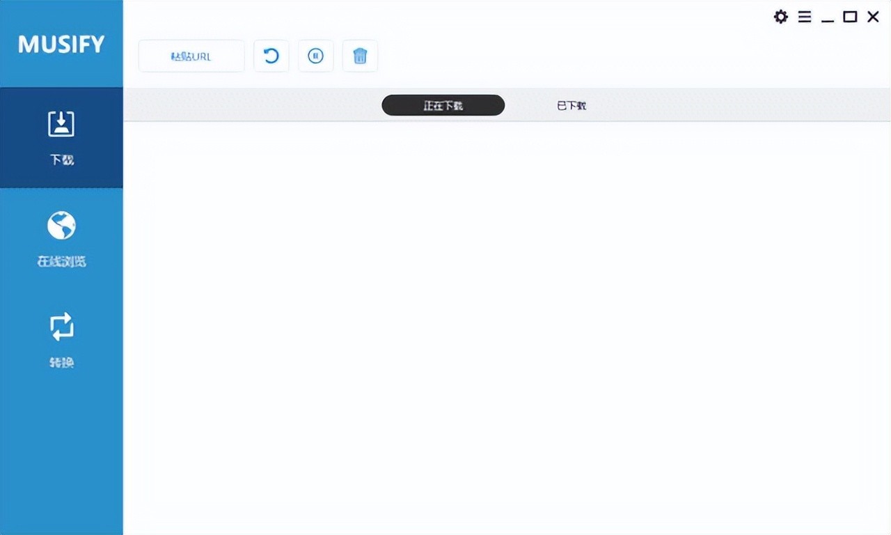The height and width of the screenshot is (535, 891).
Task: Click the resume-all circular arrow icon
Action: coord(271,56)
